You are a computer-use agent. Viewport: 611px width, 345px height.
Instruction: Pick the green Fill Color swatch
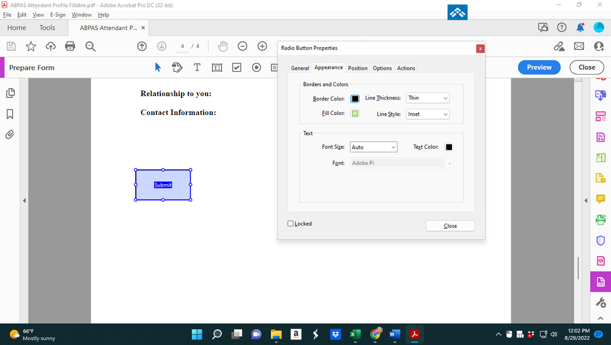355,114
